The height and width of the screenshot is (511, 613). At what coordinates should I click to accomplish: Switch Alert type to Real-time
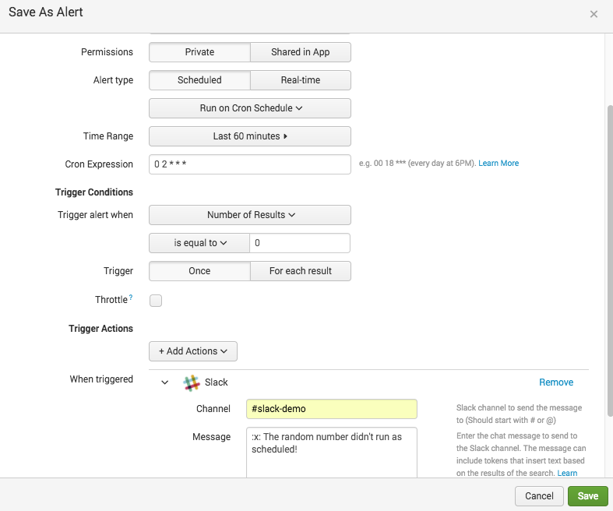(300, 80)
